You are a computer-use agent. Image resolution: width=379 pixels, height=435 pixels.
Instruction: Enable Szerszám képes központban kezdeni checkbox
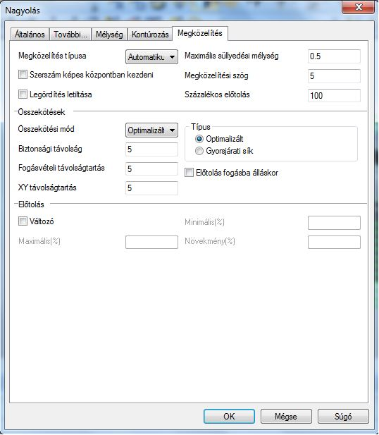[x=23, y=75]
